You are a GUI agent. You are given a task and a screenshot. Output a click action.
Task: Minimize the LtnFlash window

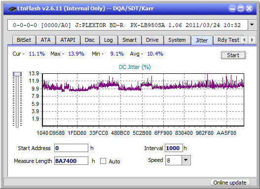[x=232, y=8]
